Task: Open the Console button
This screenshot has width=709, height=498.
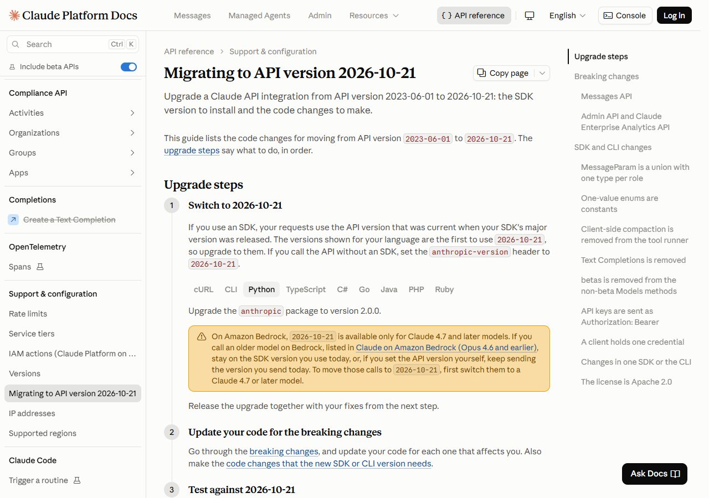Action: point(625,15)
